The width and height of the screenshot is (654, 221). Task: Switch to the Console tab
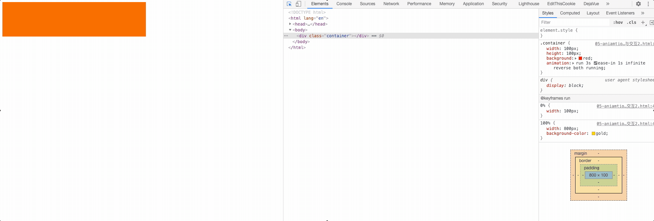coord(344,4)
